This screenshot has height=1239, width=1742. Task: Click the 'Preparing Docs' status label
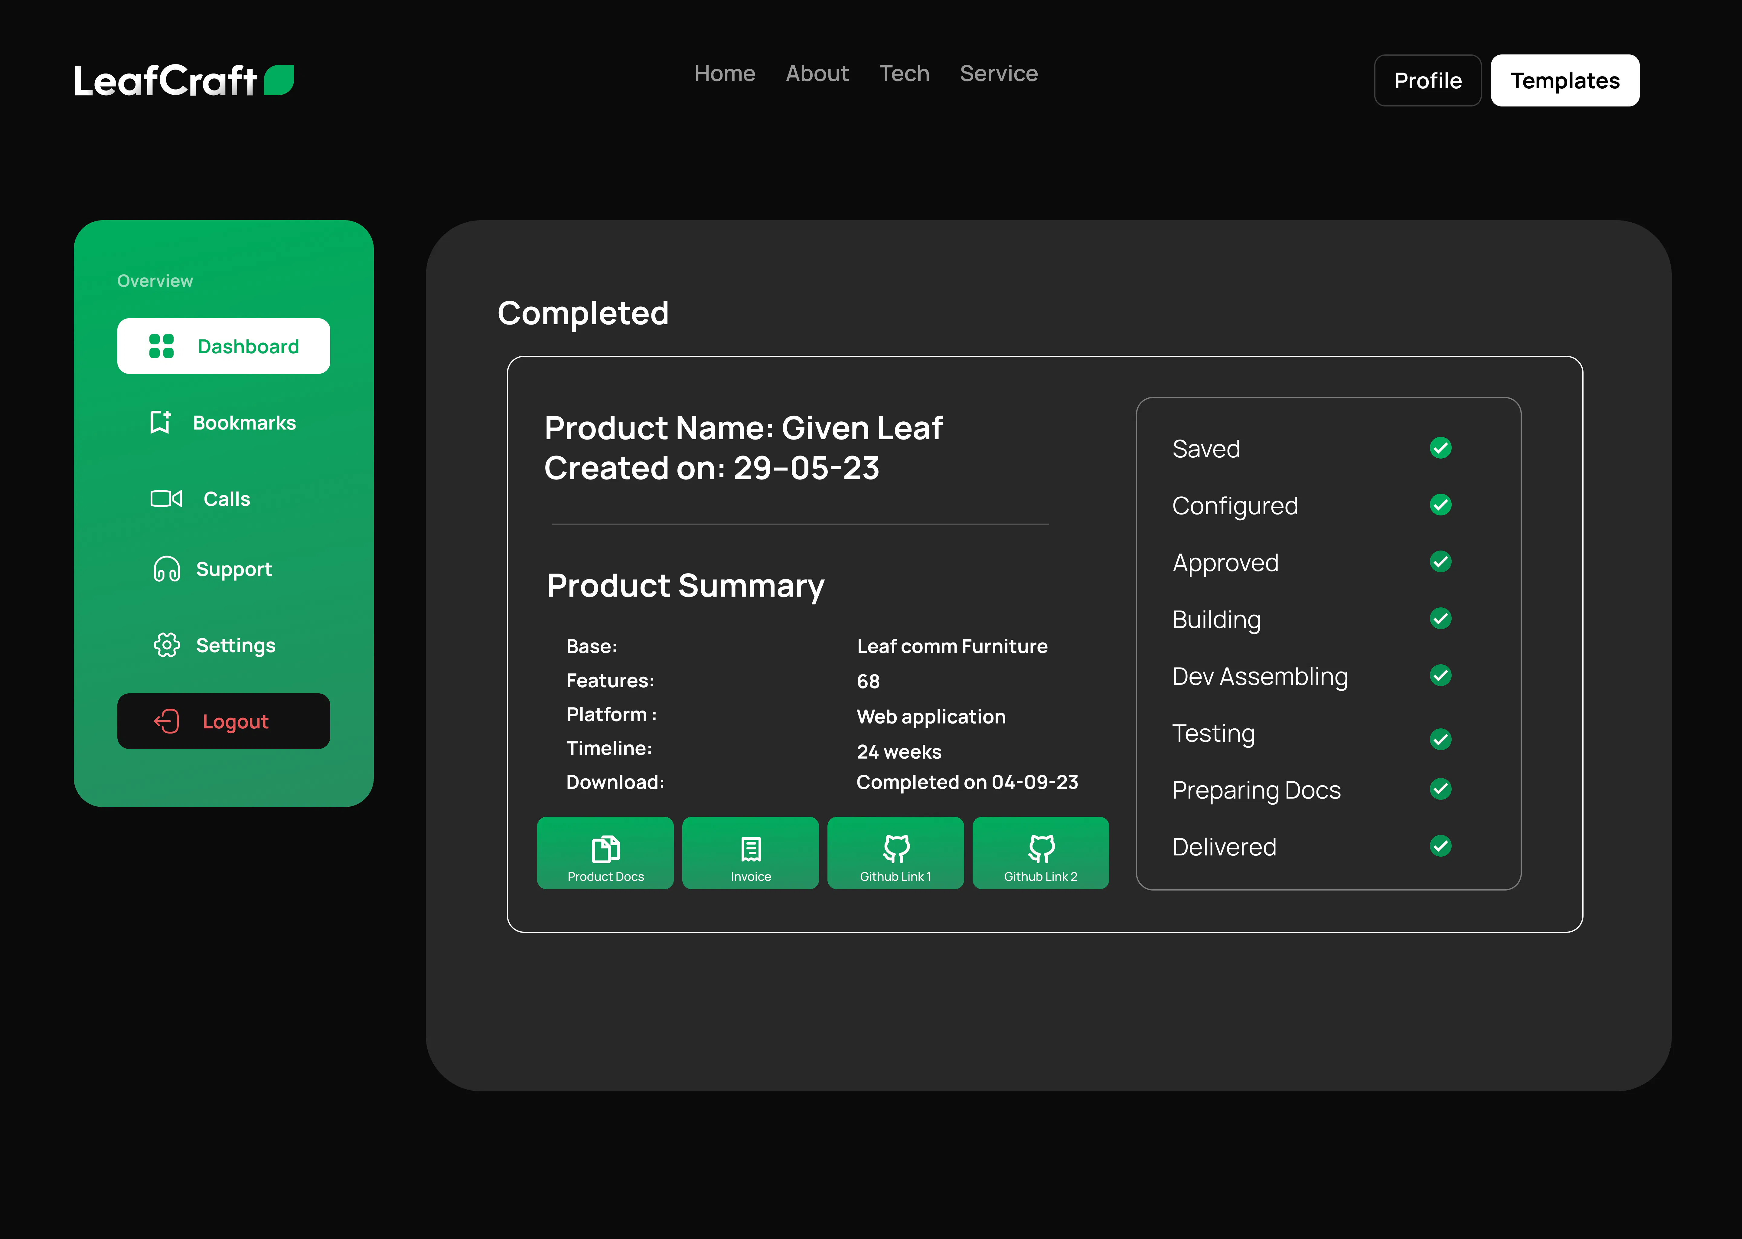(1256, 790)
